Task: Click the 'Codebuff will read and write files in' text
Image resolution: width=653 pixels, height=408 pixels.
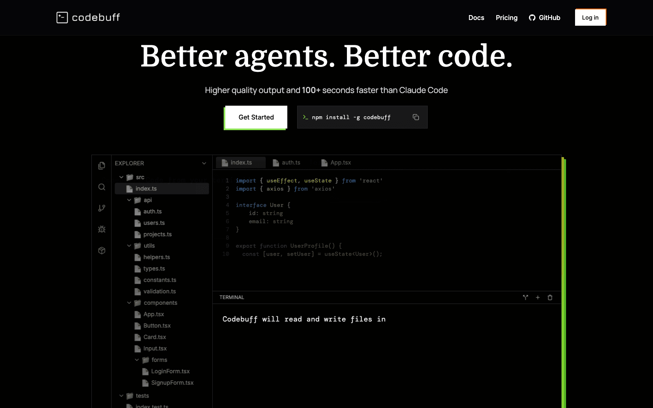Action: tap(304, 319)
